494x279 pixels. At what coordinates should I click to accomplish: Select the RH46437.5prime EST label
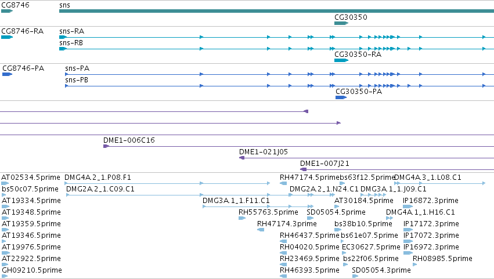(x=309, y=235)
